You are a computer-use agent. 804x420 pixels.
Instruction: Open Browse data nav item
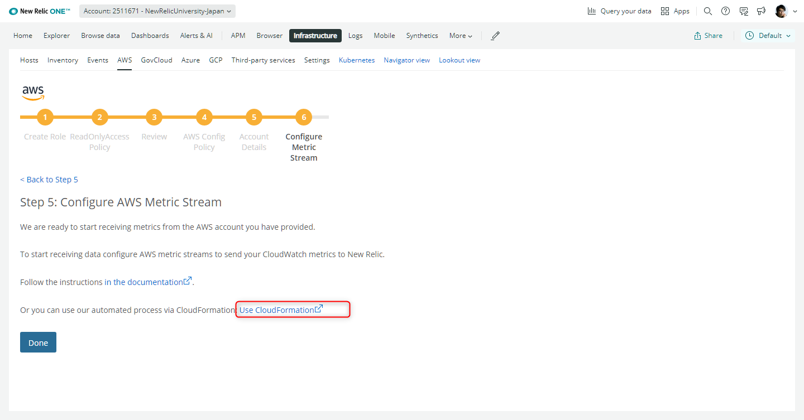[x=100, y=36]
